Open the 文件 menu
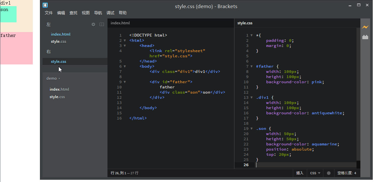Image resolution: width=375 pixels, height=182 pixels. click(49, 13)
